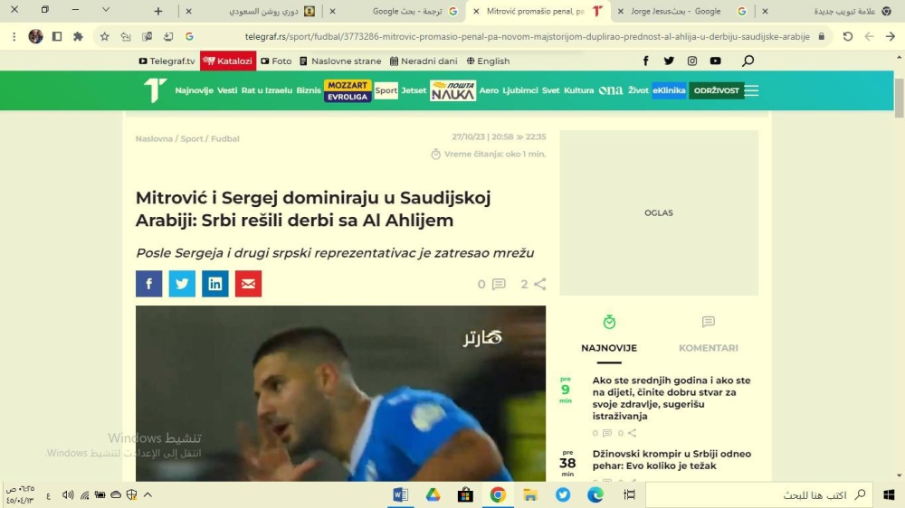Screen dimensions: 905x508
Task: Click the comments bubble icon under headline
Action: [x=498, y=284]
